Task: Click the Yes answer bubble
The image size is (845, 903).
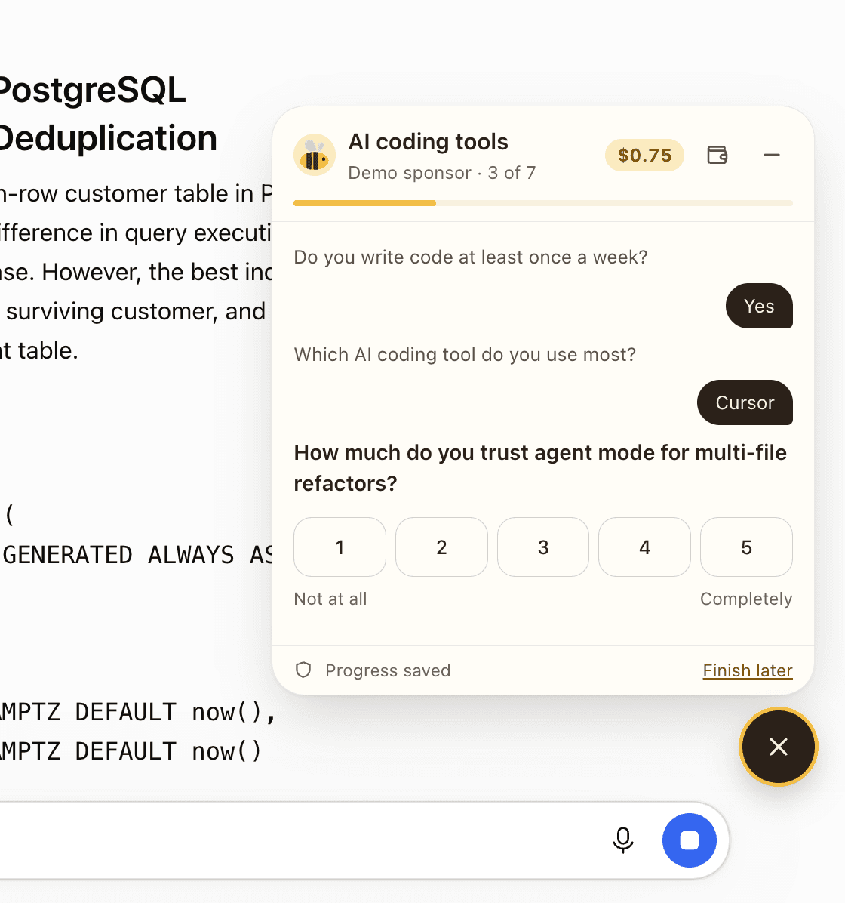Action: [759, 306]
